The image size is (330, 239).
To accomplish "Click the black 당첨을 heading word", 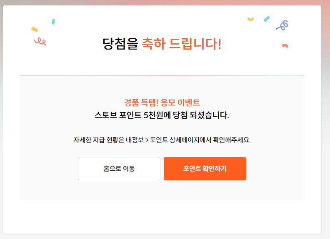I will pos(120,44).
